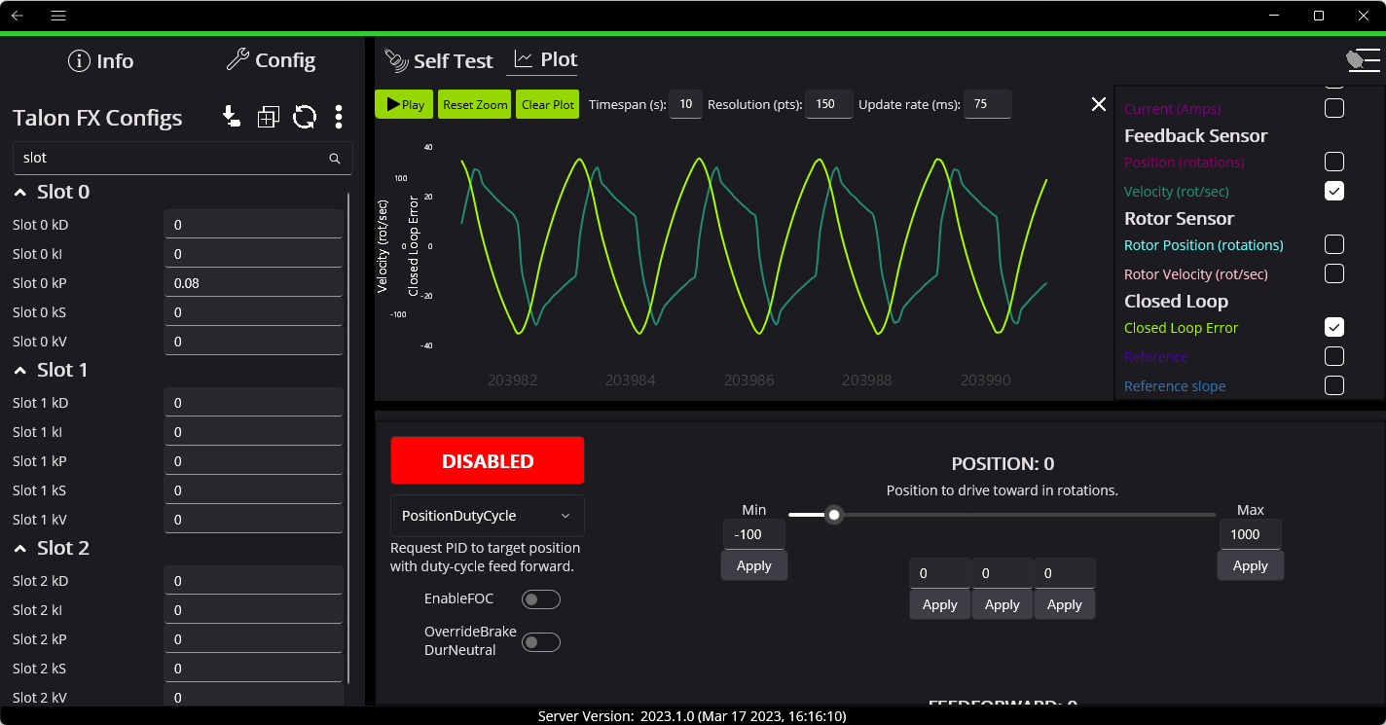Switch to the Config tab
Screen dimensions: 1386x725
(x=271, y=60)
